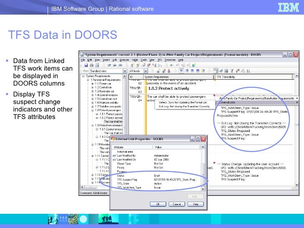Click the print preview icon beside Print

[x=97, y=65]
